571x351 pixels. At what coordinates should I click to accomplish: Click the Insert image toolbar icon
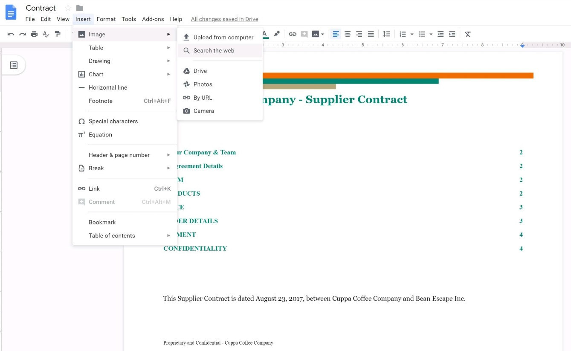coord(316,34)
